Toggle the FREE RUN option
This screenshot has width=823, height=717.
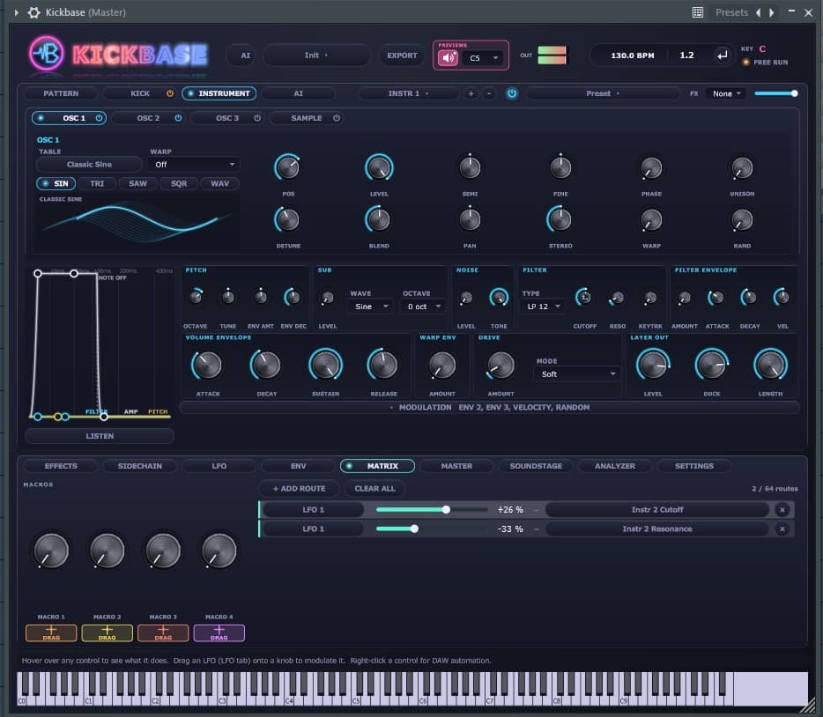765,62
